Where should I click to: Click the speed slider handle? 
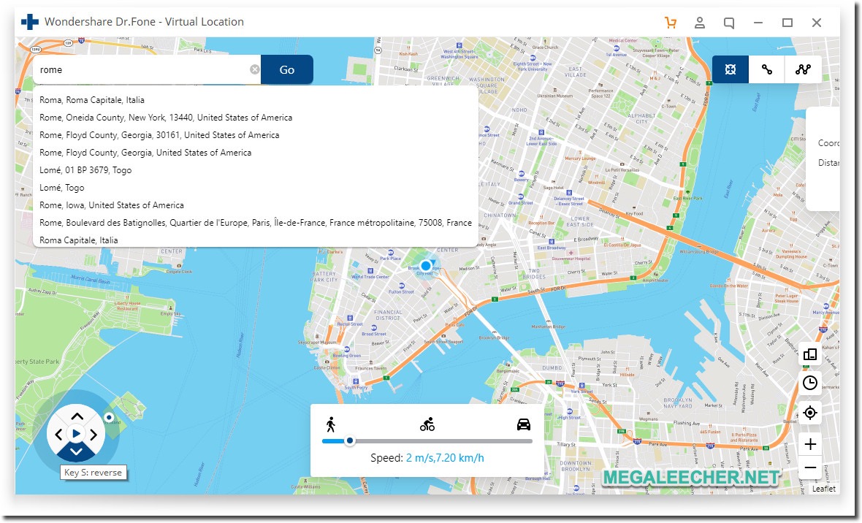tap(350, 440)
